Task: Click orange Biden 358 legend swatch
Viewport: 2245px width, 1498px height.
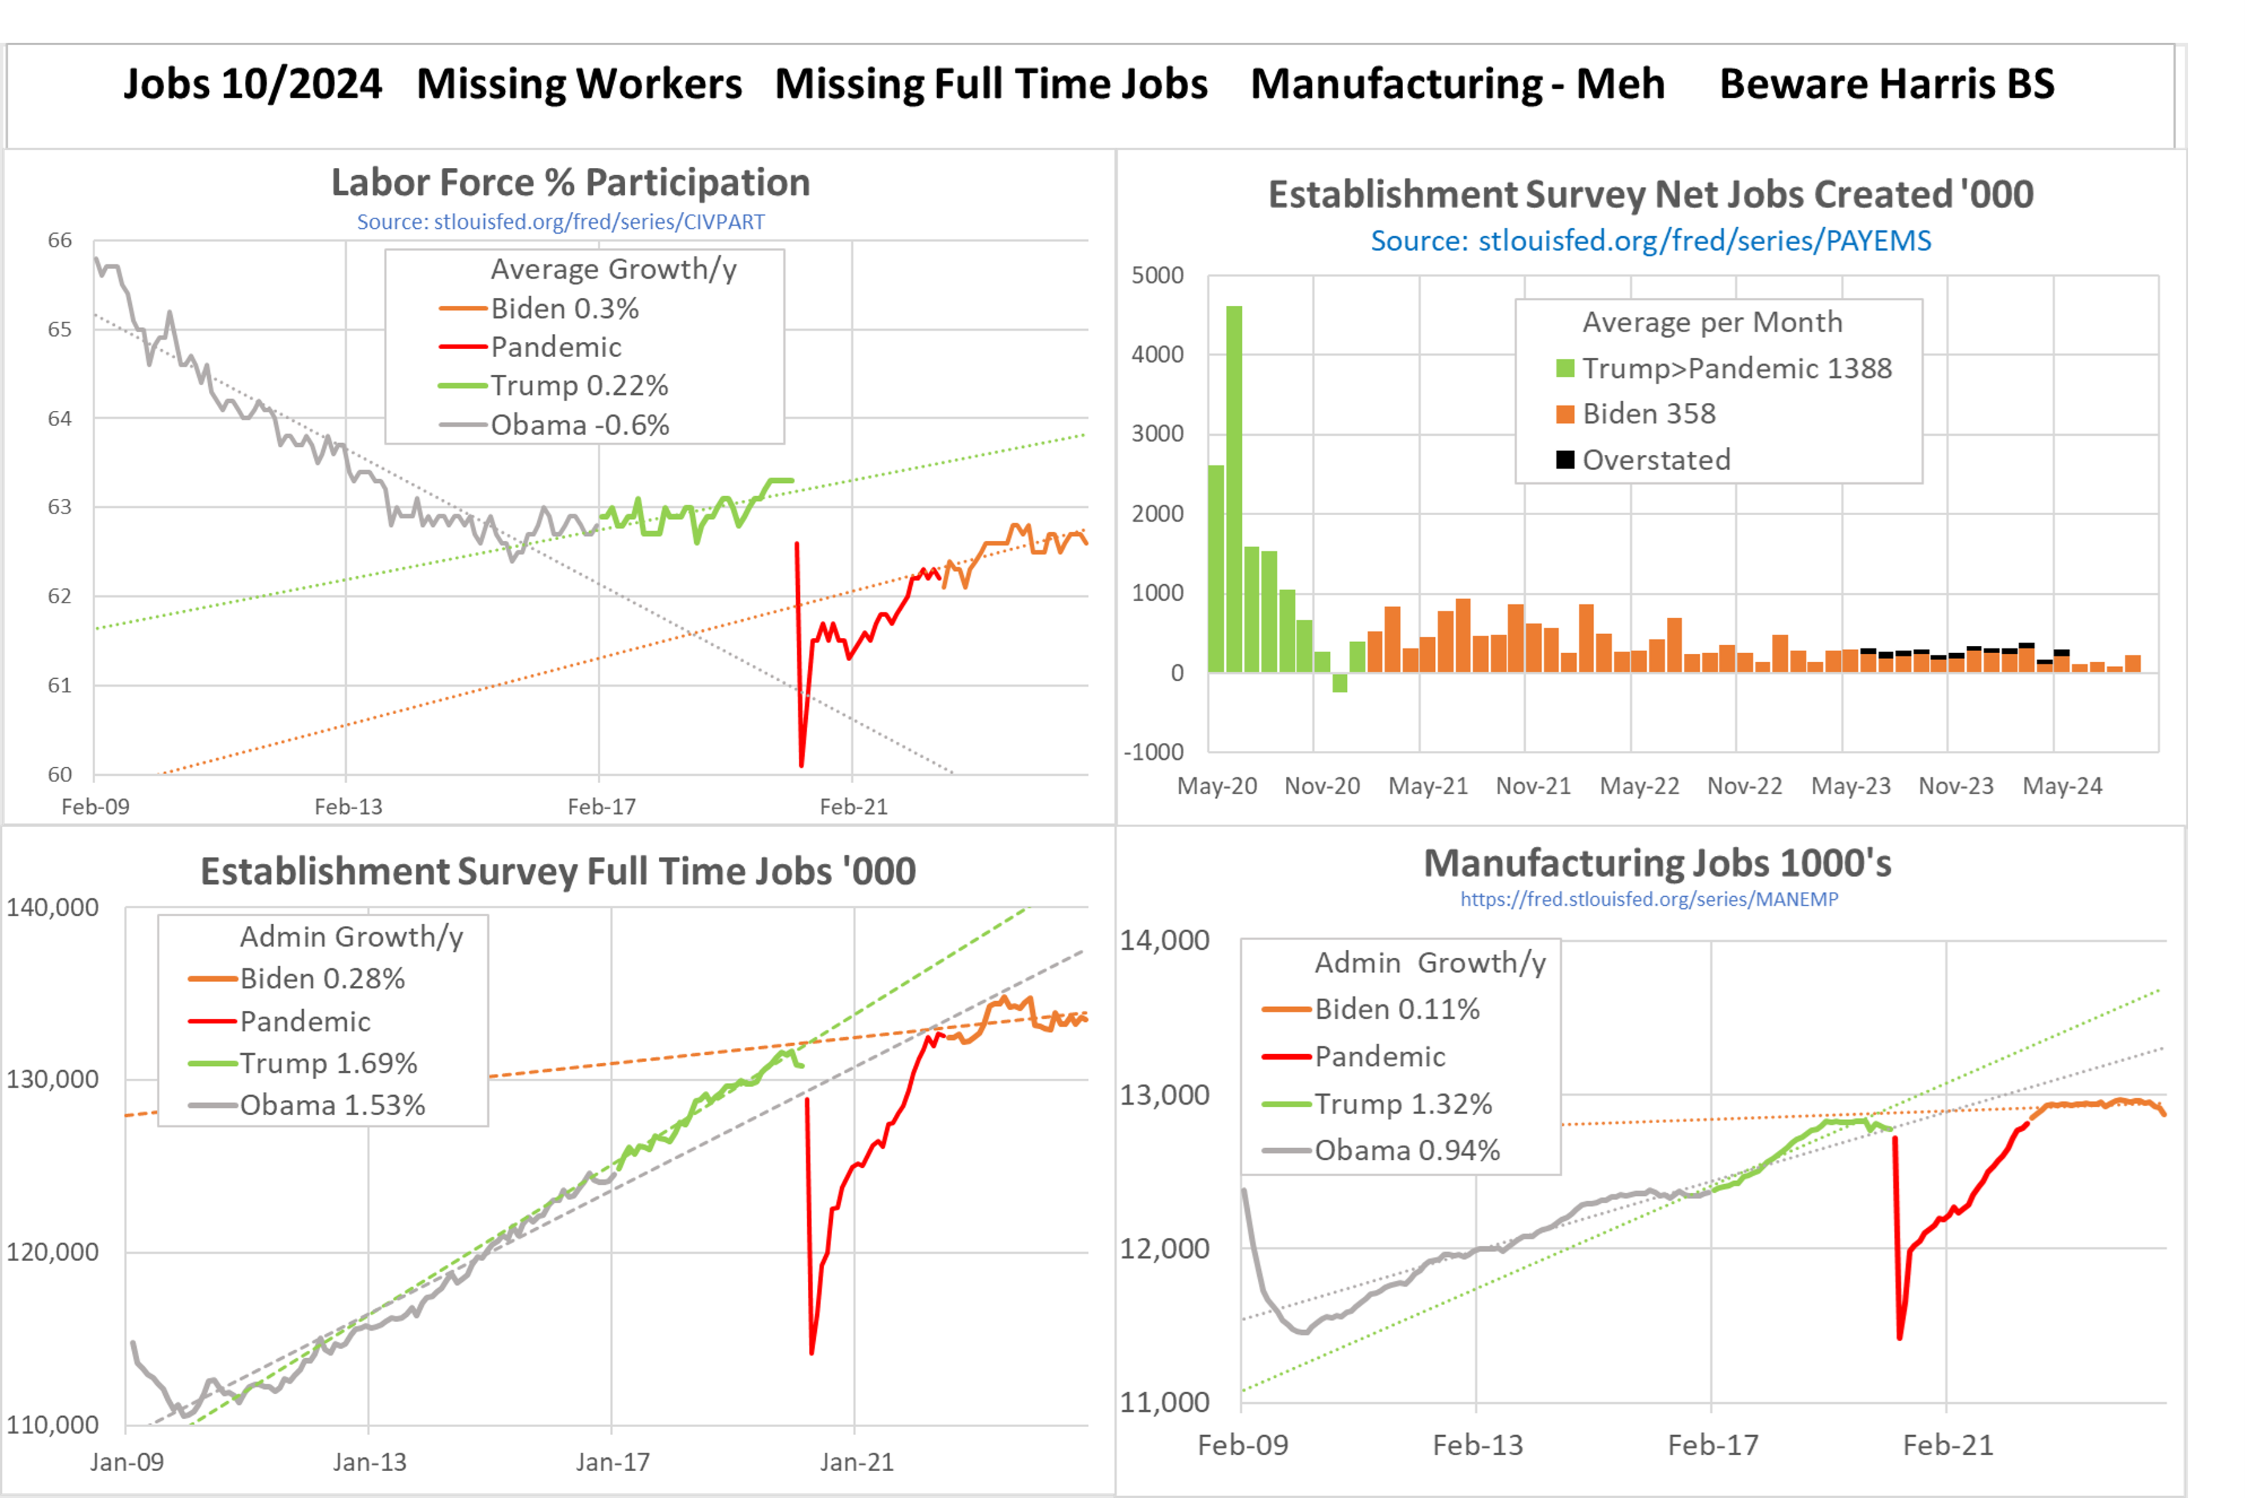Action: coord(1565,414)
